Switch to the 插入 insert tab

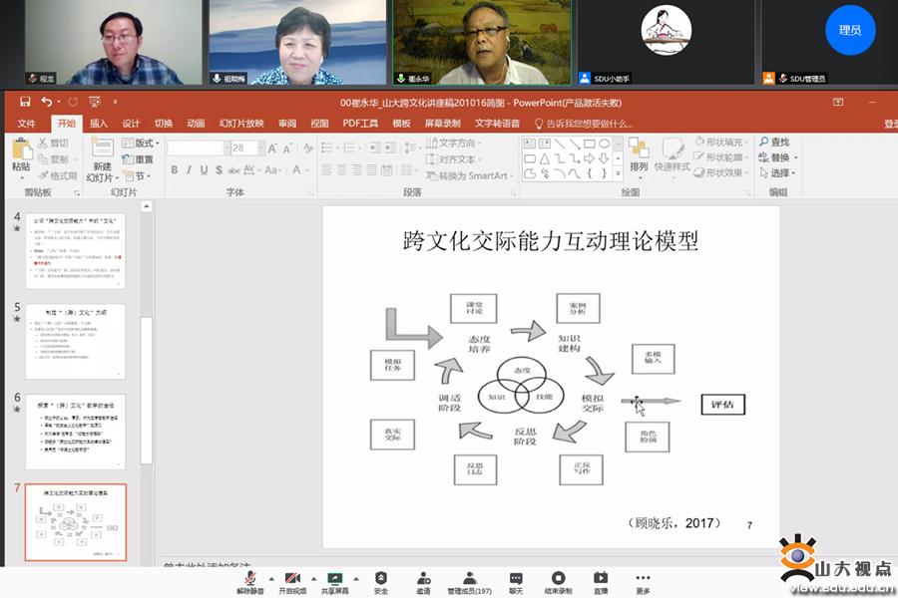99,124
